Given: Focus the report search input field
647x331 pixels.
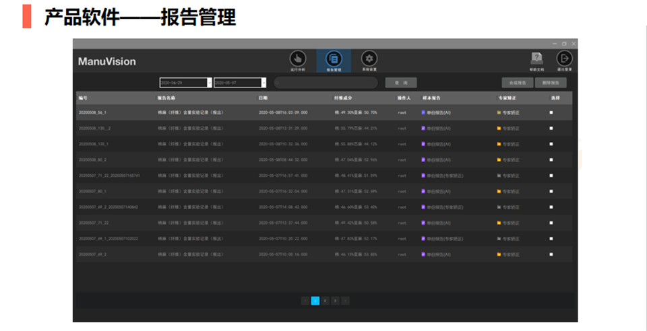Looking at the screenshot, I should pos(326,83).
